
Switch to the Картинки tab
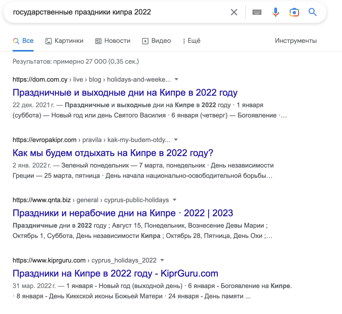tap(64, 41)
